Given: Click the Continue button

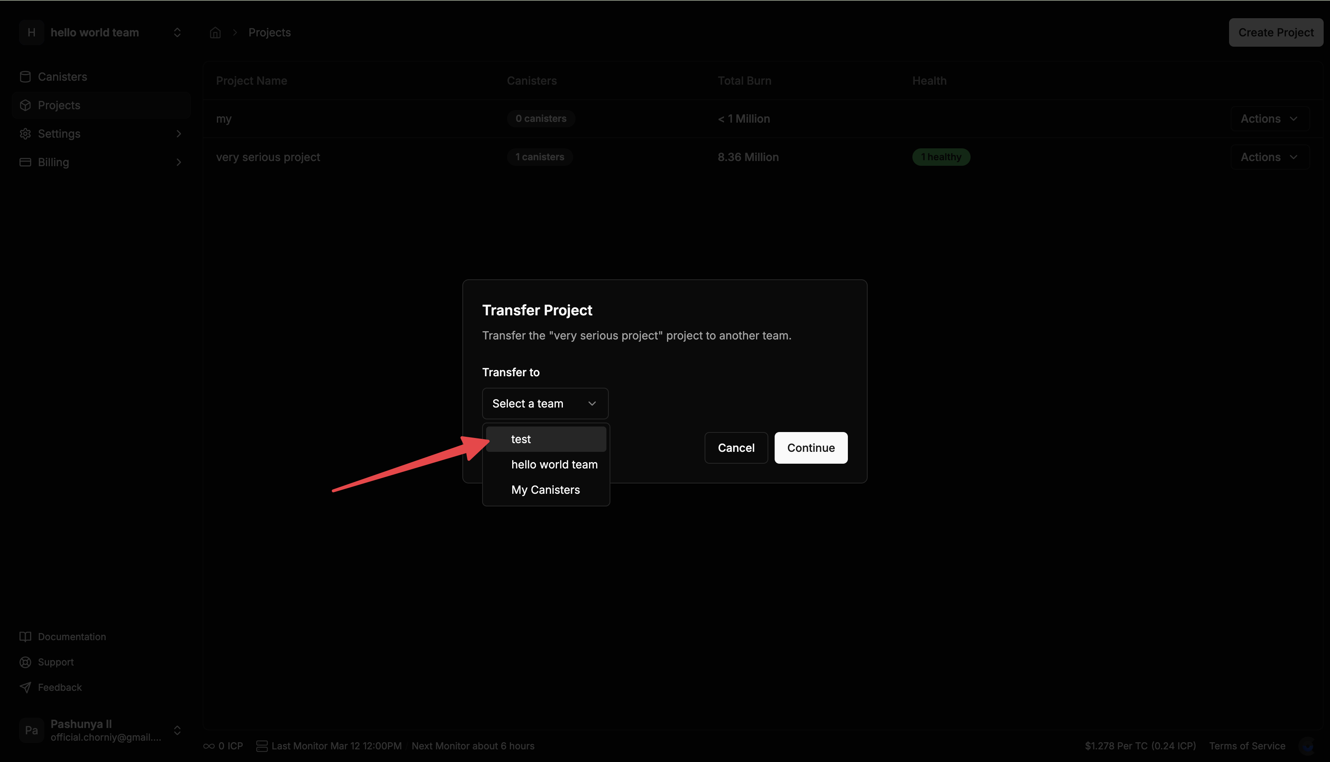Looking at the screenshot, I should point(810,447).
